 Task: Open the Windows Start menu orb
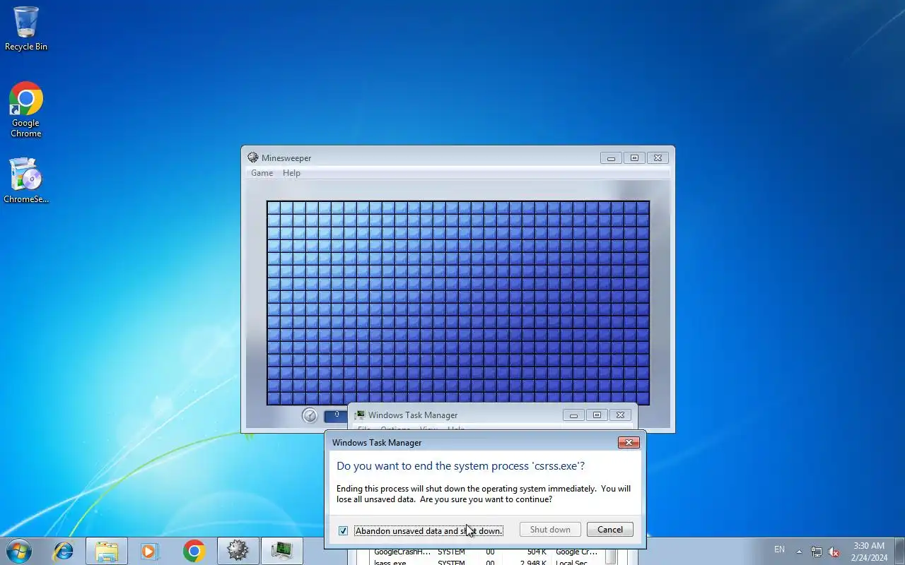click(x=18, y=551)
